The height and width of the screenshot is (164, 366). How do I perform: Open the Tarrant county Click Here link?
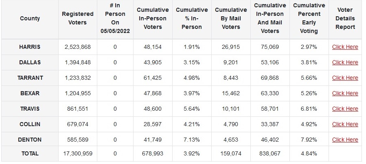click(x=345, y=78)
